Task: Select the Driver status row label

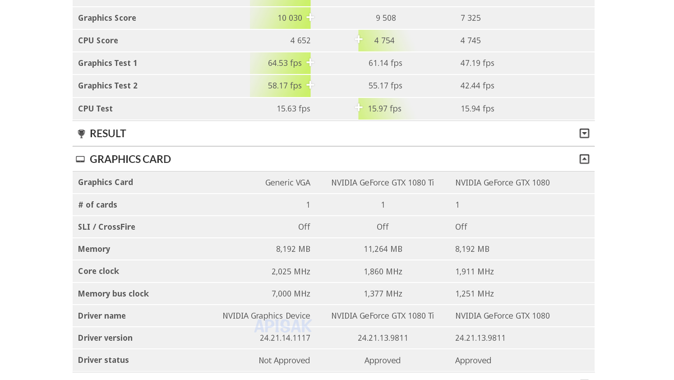Action: 103,360
